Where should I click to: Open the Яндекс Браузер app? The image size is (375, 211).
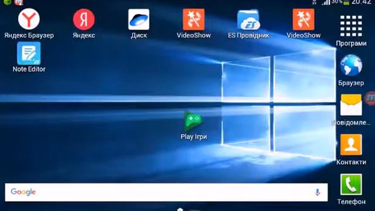pos(29,19)
